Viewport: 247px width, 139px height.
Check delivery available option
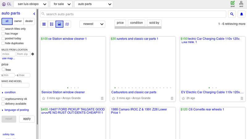[3, 104]
